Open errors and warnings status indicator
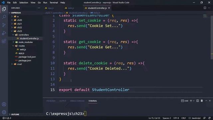The image size is (213, 120). 7,118
